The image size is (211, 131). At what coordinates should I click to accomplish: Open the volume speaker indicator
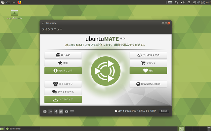[x=182, y=2]
